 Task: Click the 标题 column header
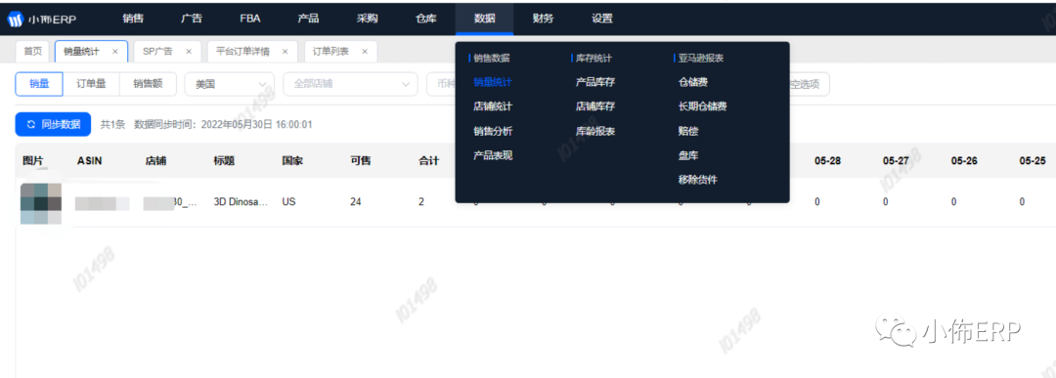224,161
